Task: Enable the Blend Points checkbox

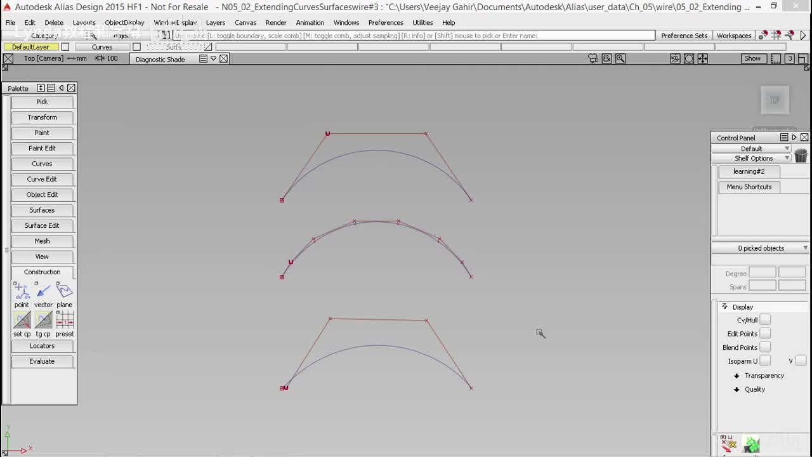Action: [x=765, y=347]
